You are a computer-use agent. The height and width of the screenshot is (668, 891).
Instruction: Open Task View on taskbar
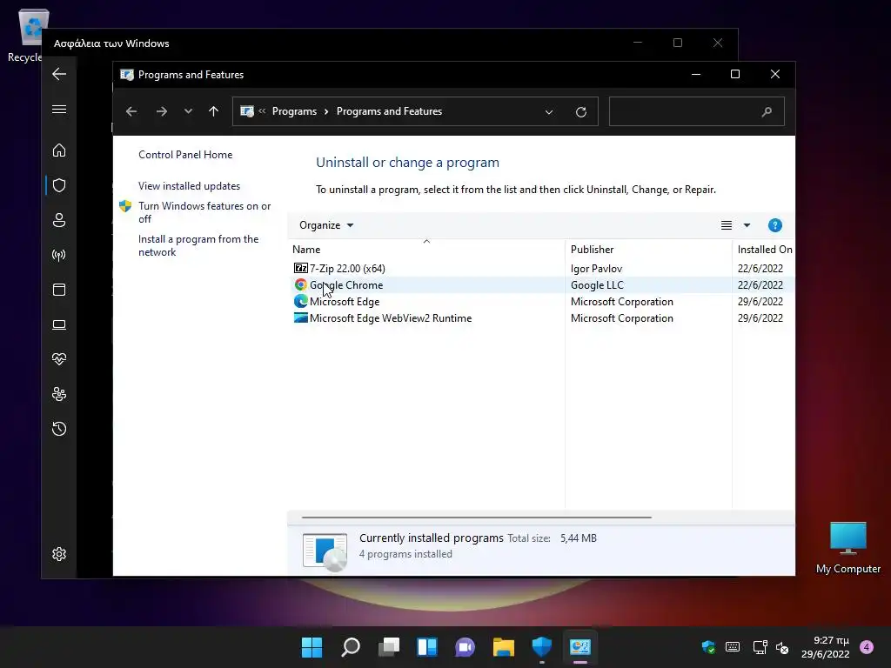coord(389,647)
